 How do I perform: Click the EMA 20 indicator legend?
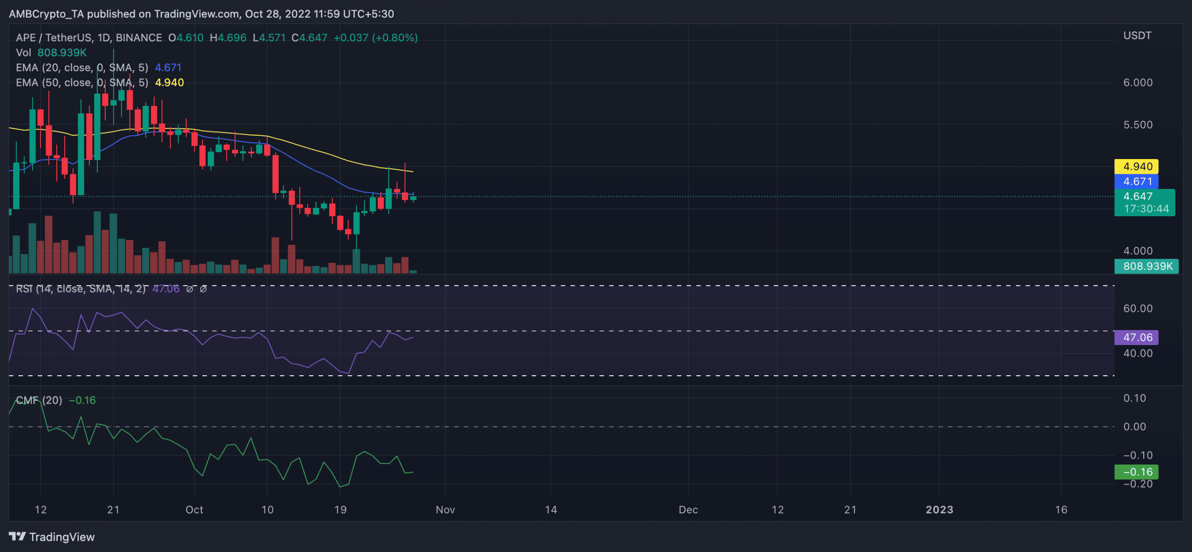tap(99, 67)
